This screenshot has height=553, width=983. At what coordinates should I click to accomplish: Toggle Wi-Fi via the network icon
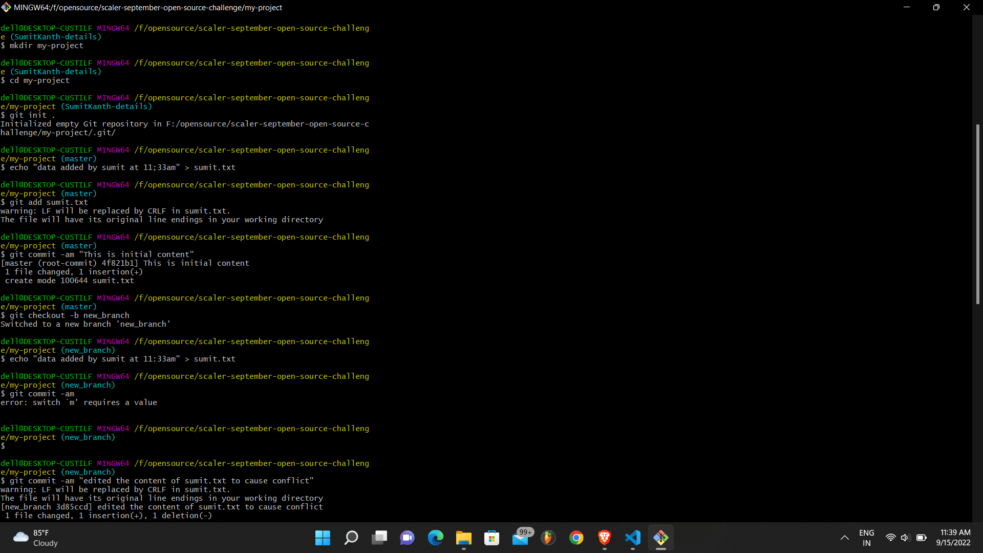click(x=890, y=538)
